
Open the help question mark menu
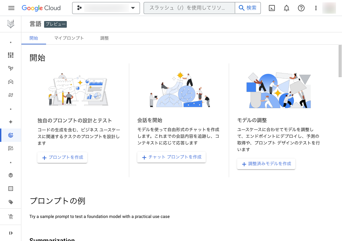click(301, 8)
